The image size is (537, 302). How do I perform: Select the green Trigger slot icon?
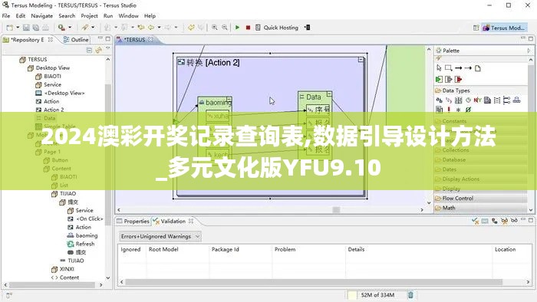439,80
